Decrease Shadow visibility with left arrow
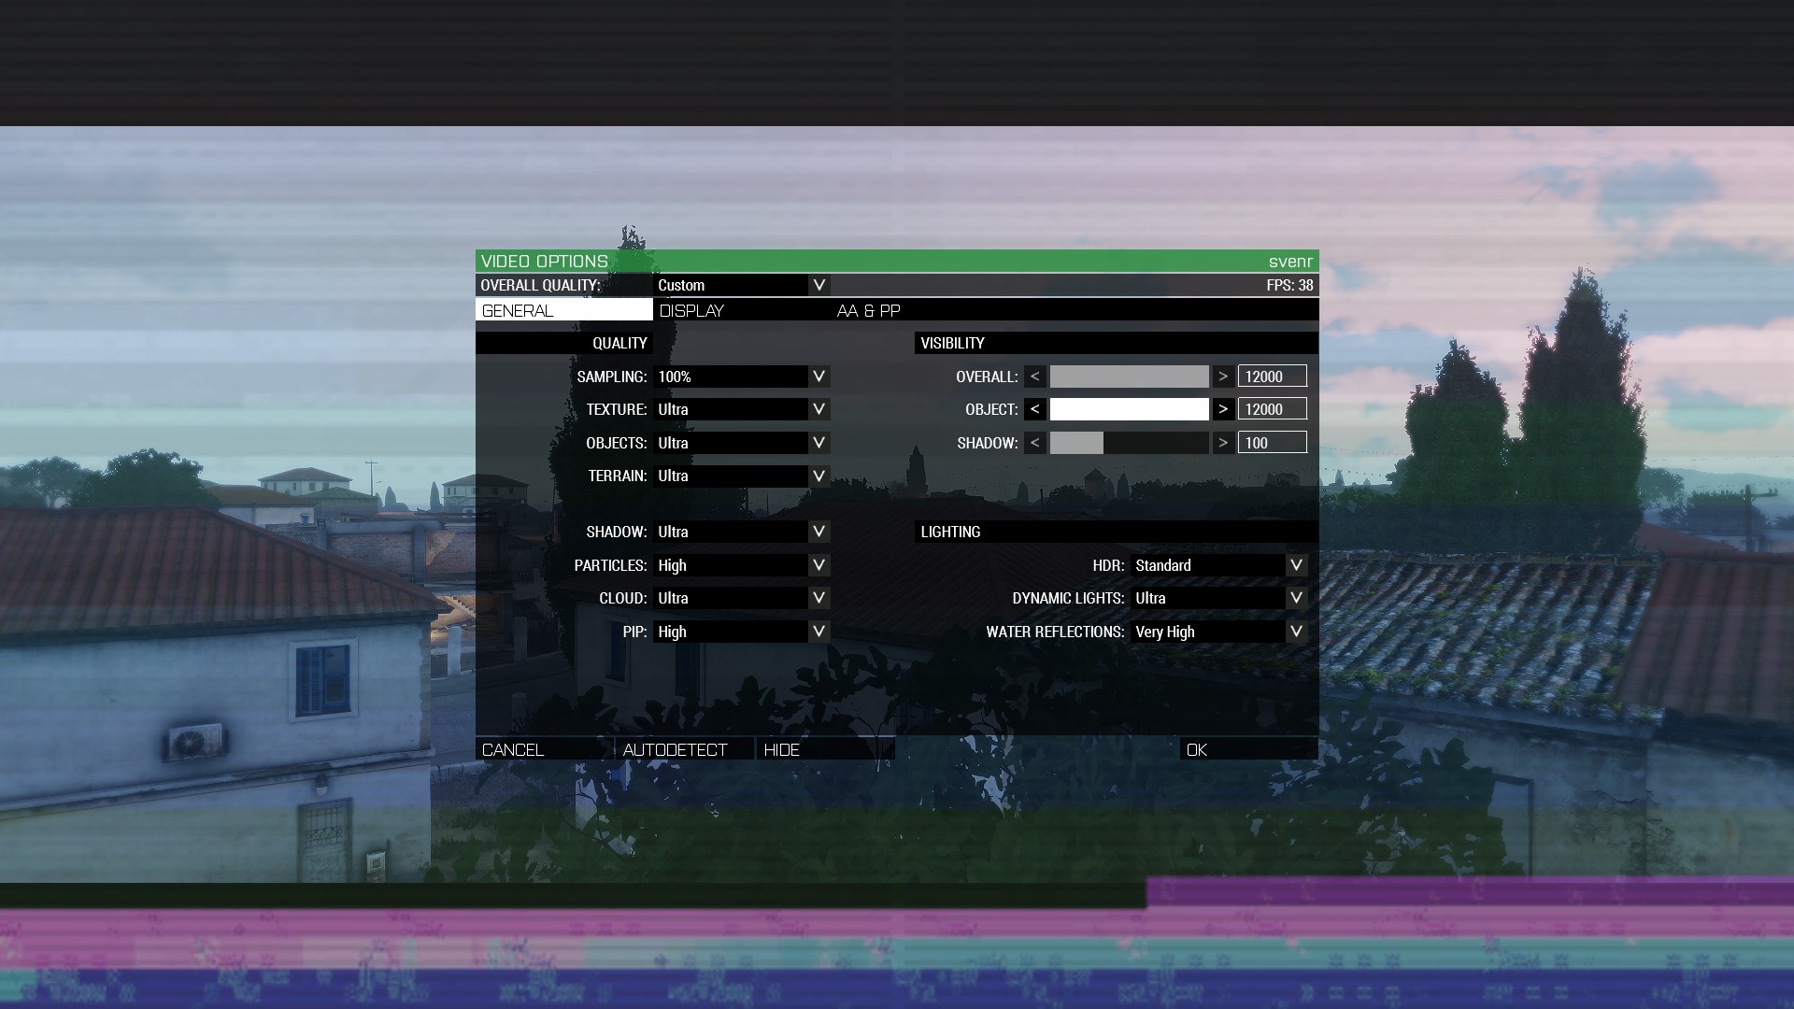 1034,443
